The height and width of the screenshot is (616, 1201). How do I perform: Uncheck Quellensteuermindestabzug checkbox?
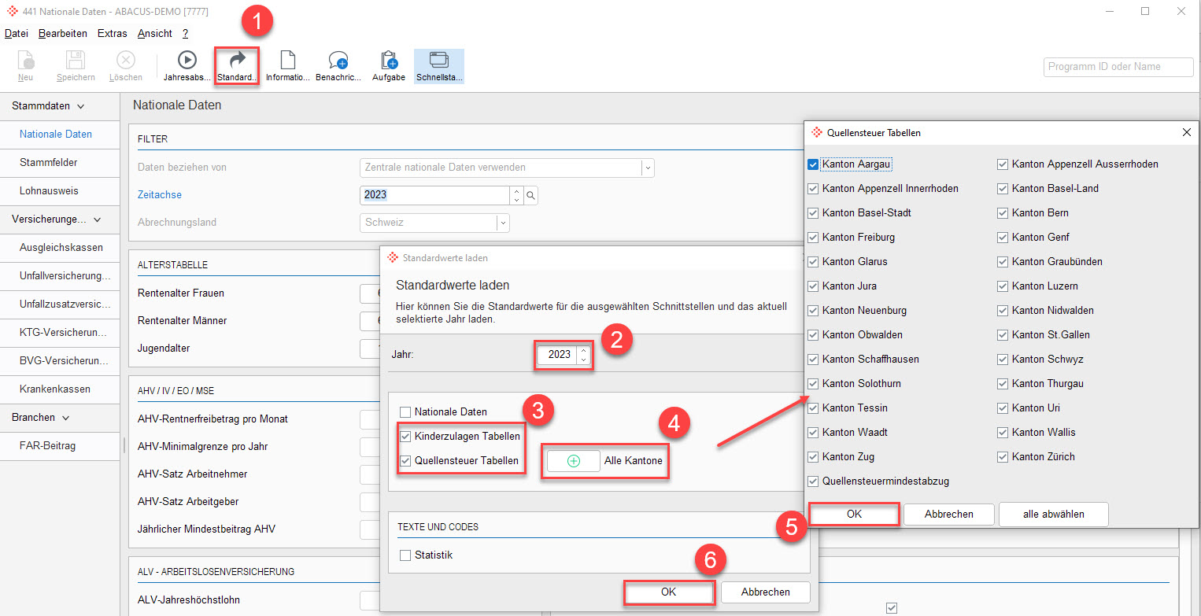[x=813, y=481]
